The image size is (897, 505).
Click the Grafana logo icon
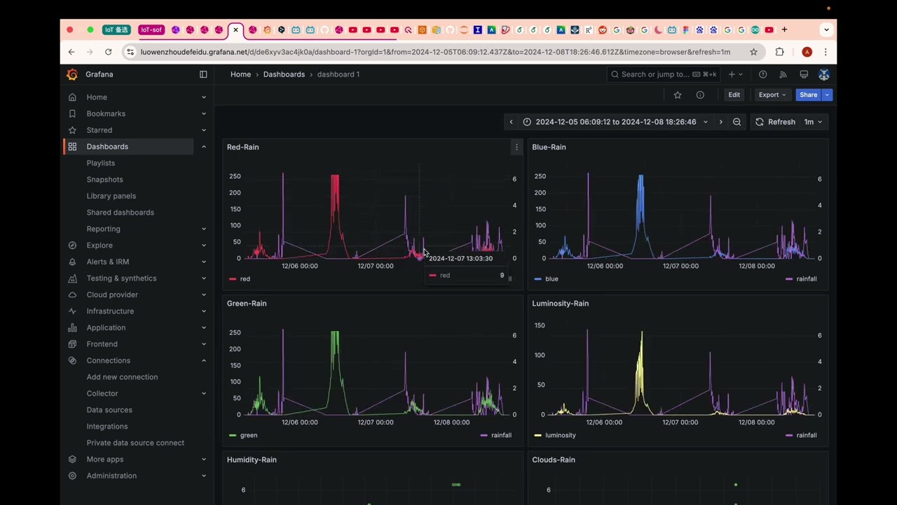(x=72, y=74)
